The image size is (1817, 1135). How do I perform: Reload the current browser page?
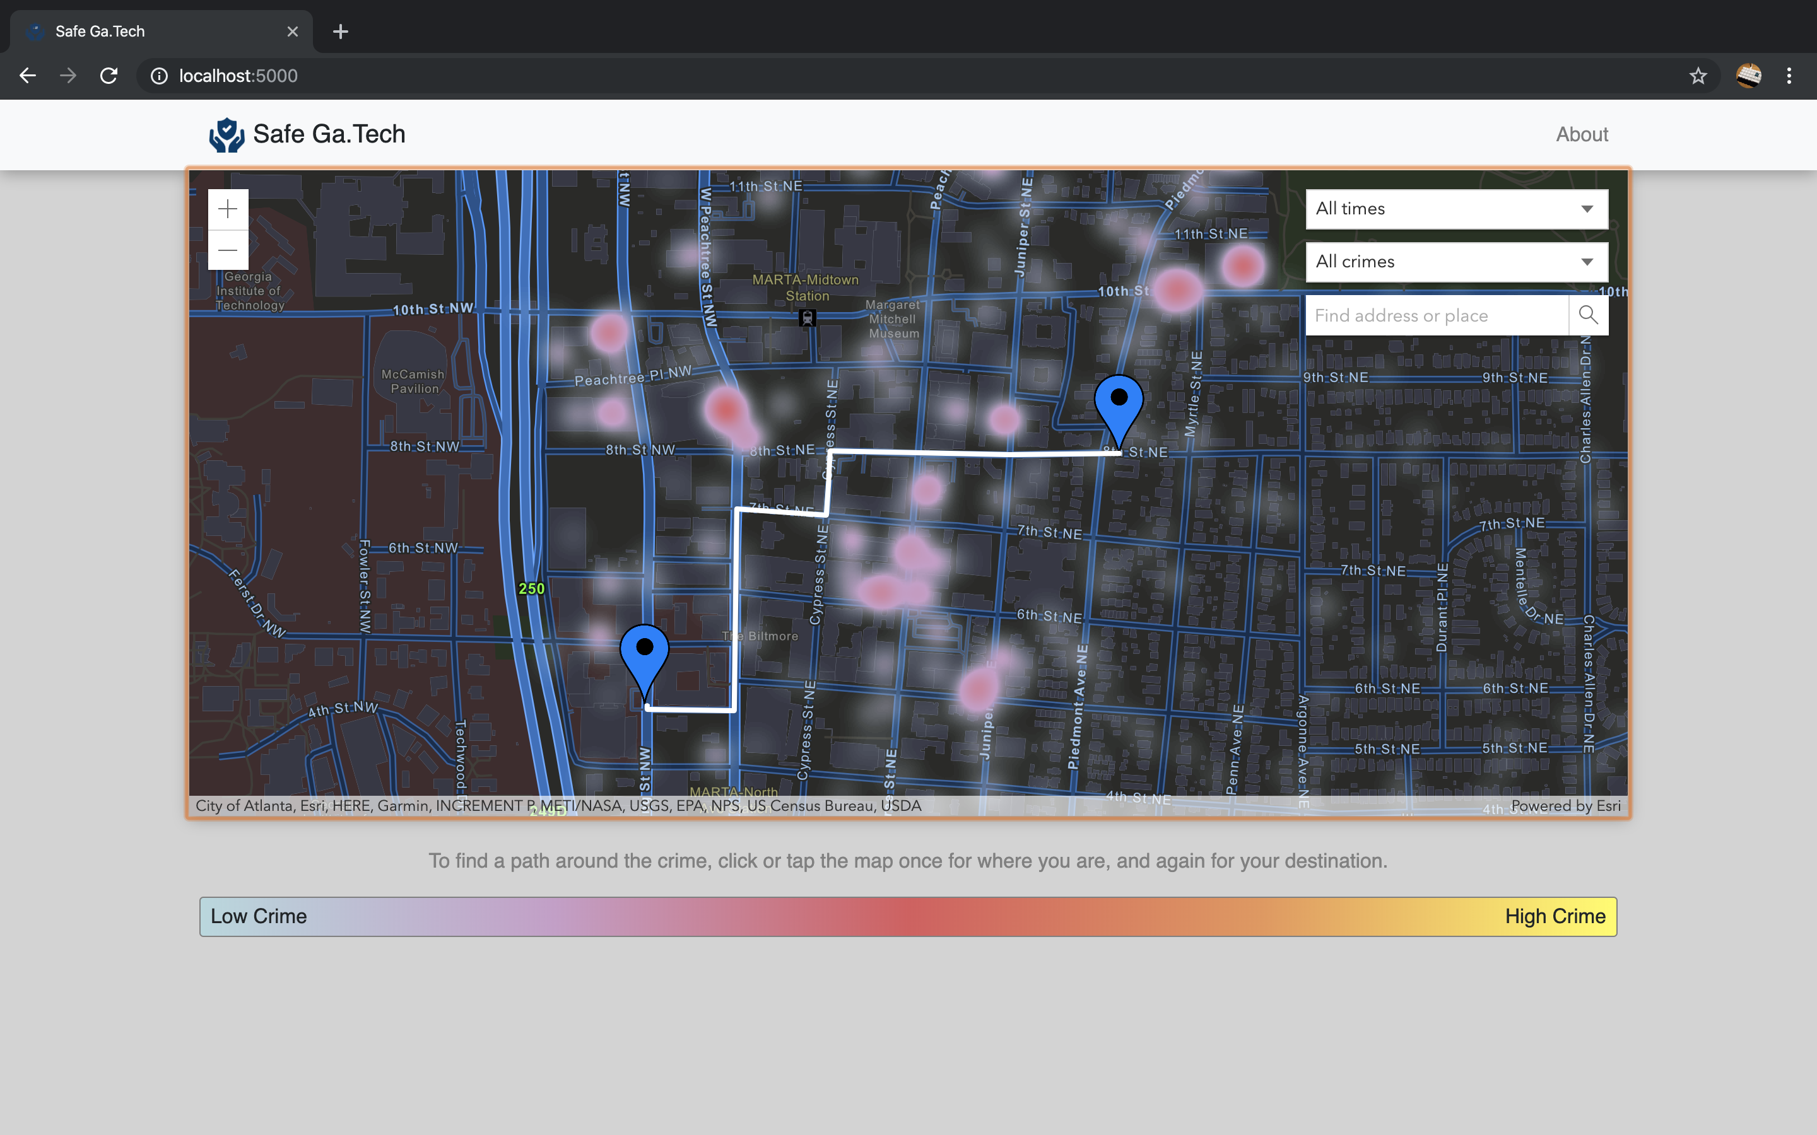point(109,76)
